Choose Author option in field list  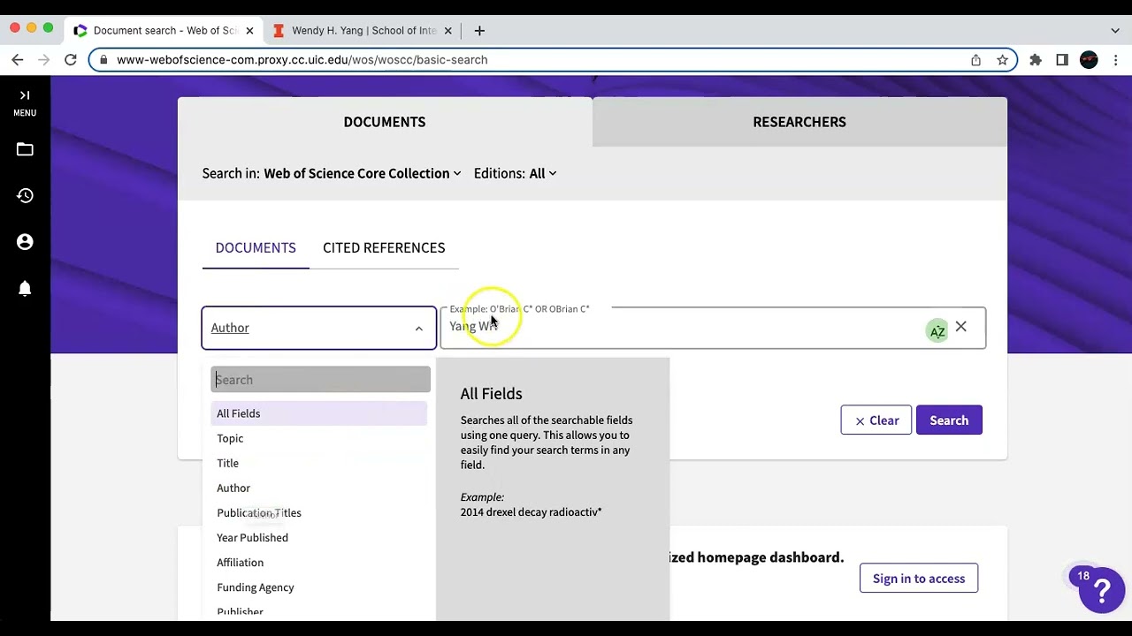318,488
